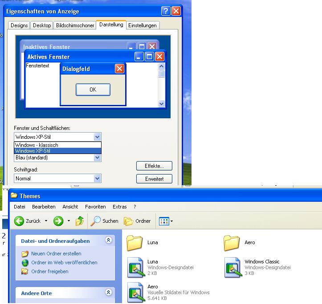Go up one folder level icon

[80, 221]
